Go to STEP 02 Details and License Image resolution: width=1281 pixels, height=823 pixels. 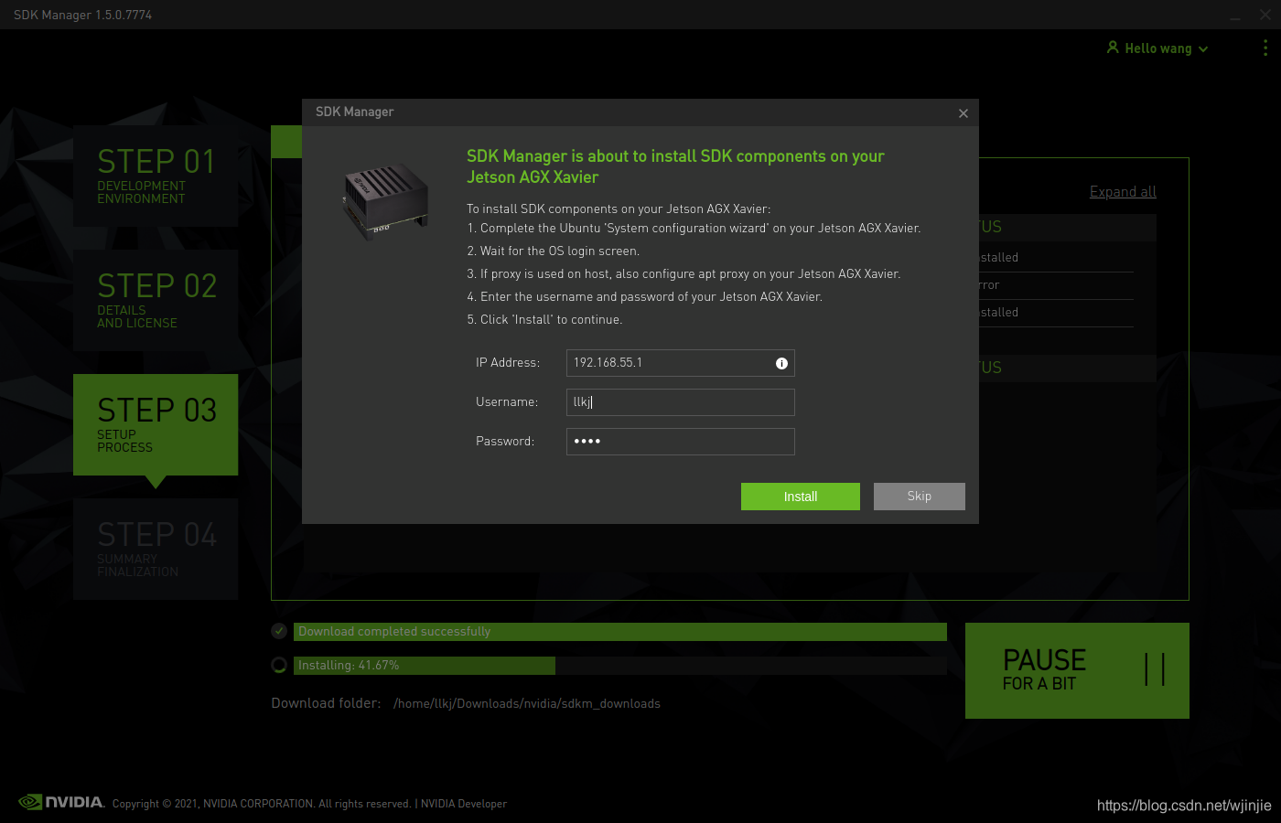click(156, 300)
